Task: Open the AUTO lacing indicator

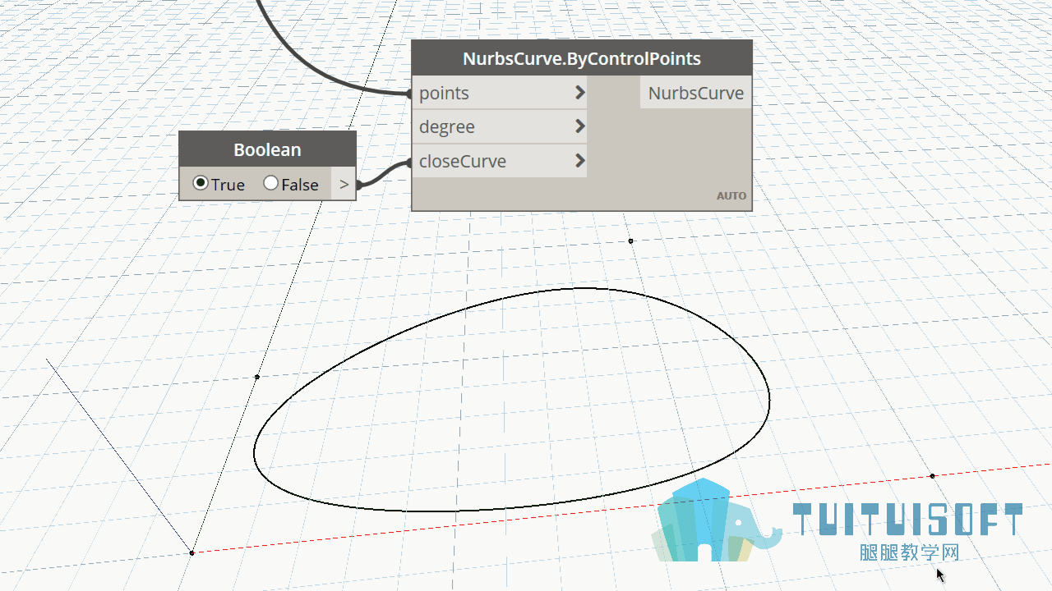Action: click(x=731, y=196)
